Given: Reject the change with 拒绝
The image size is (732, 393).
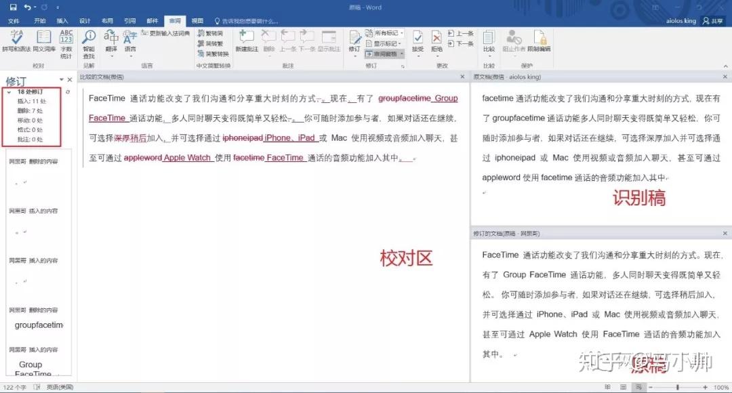Looking at the screenshot, I should click(437, 43).
